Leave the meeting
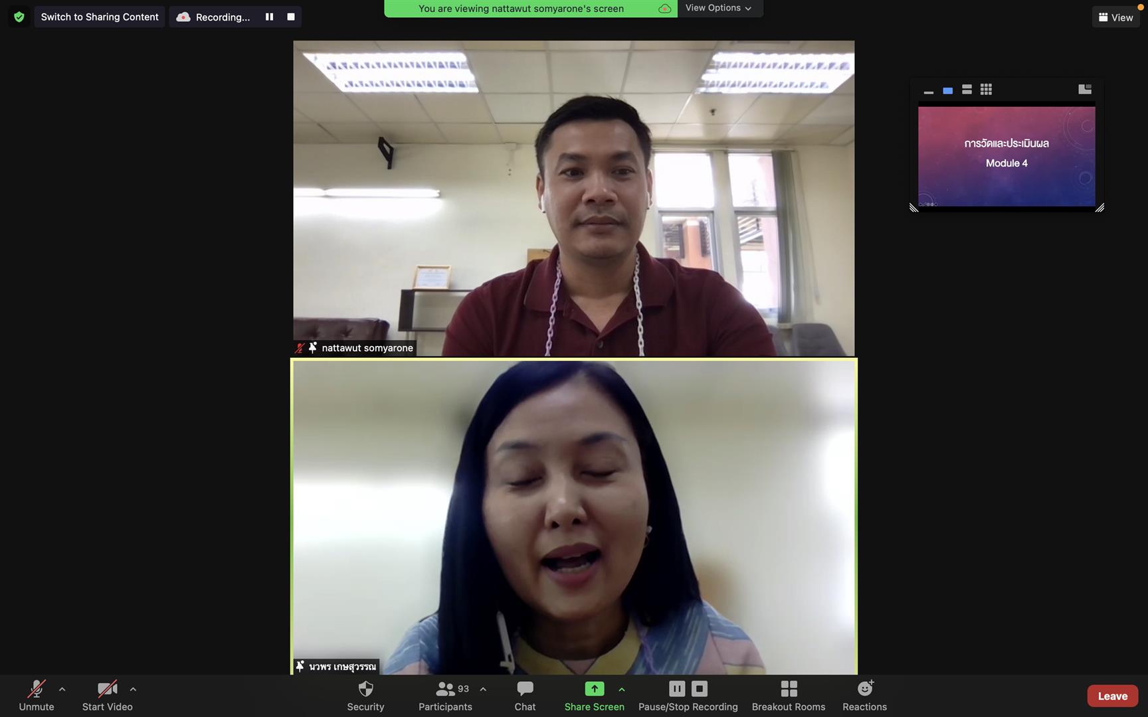Screen dimensions: 1148x717 [x=1112, y=696]
